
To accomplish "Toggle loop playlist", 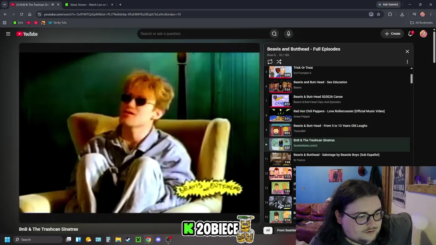I will point(270,62).
